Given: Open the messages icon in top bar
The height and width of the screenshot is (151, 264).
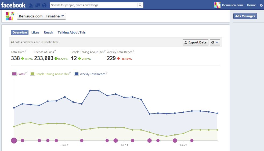Looking at the screenshot, I should pos(38,5).
